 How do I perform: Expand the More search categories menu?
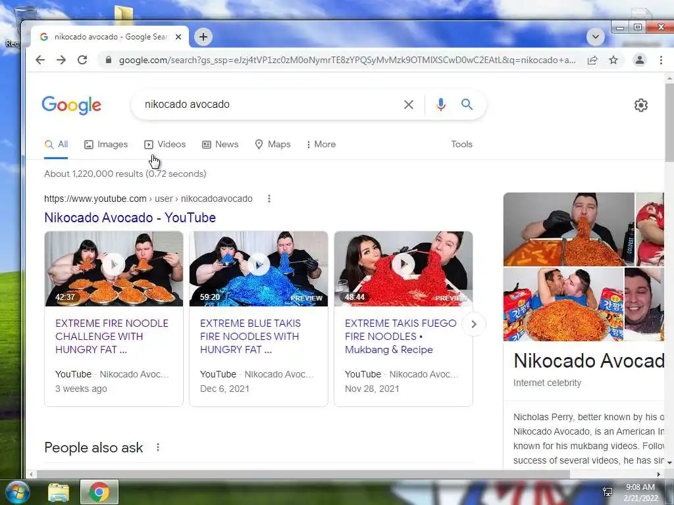[321, 145]
